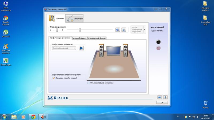The image size is (214, 120).
Task: Switch to the Динамики device tab
Action: tap(56, 18)
